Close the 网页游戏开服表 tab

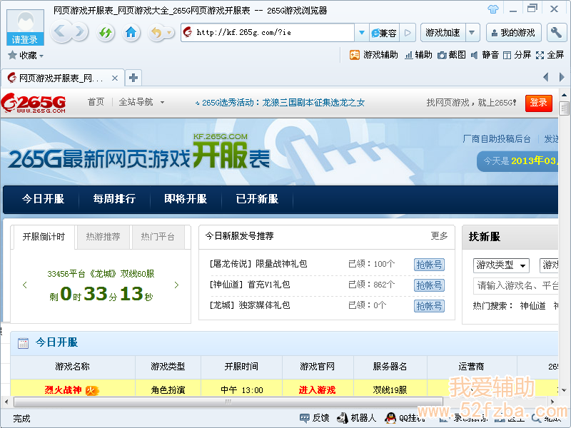pyautogui.click(x=115, y=78)
